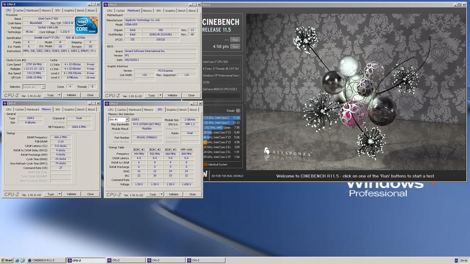Open Mainboard tab in the SPD window

tap(135, 110)
